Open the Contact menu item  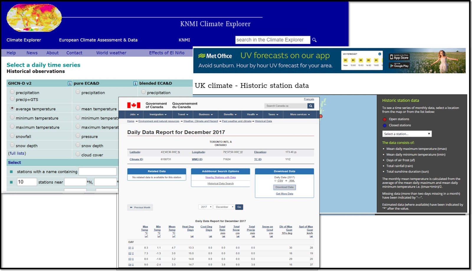[x=74, y=53]
